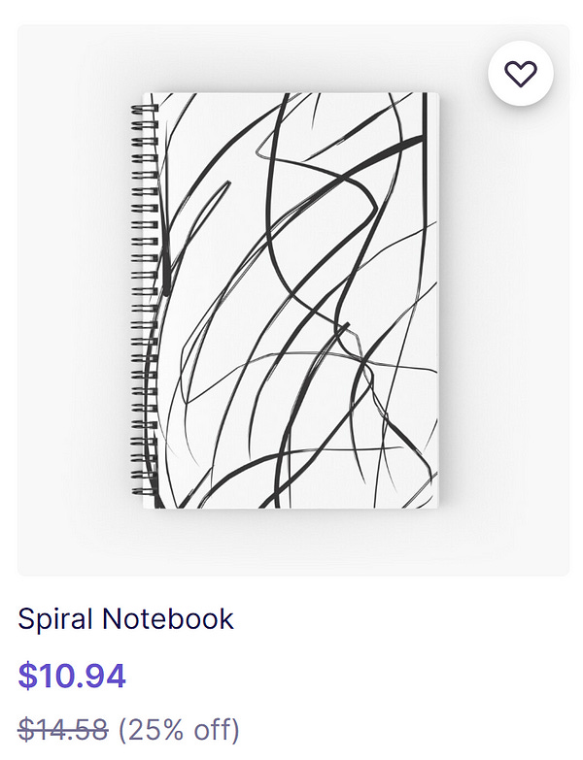The height and width of the screenshot is (760, 583).
Task: Open the Spiral Notebook product title link
Action: pyautogui.click(x=125, y=619)
